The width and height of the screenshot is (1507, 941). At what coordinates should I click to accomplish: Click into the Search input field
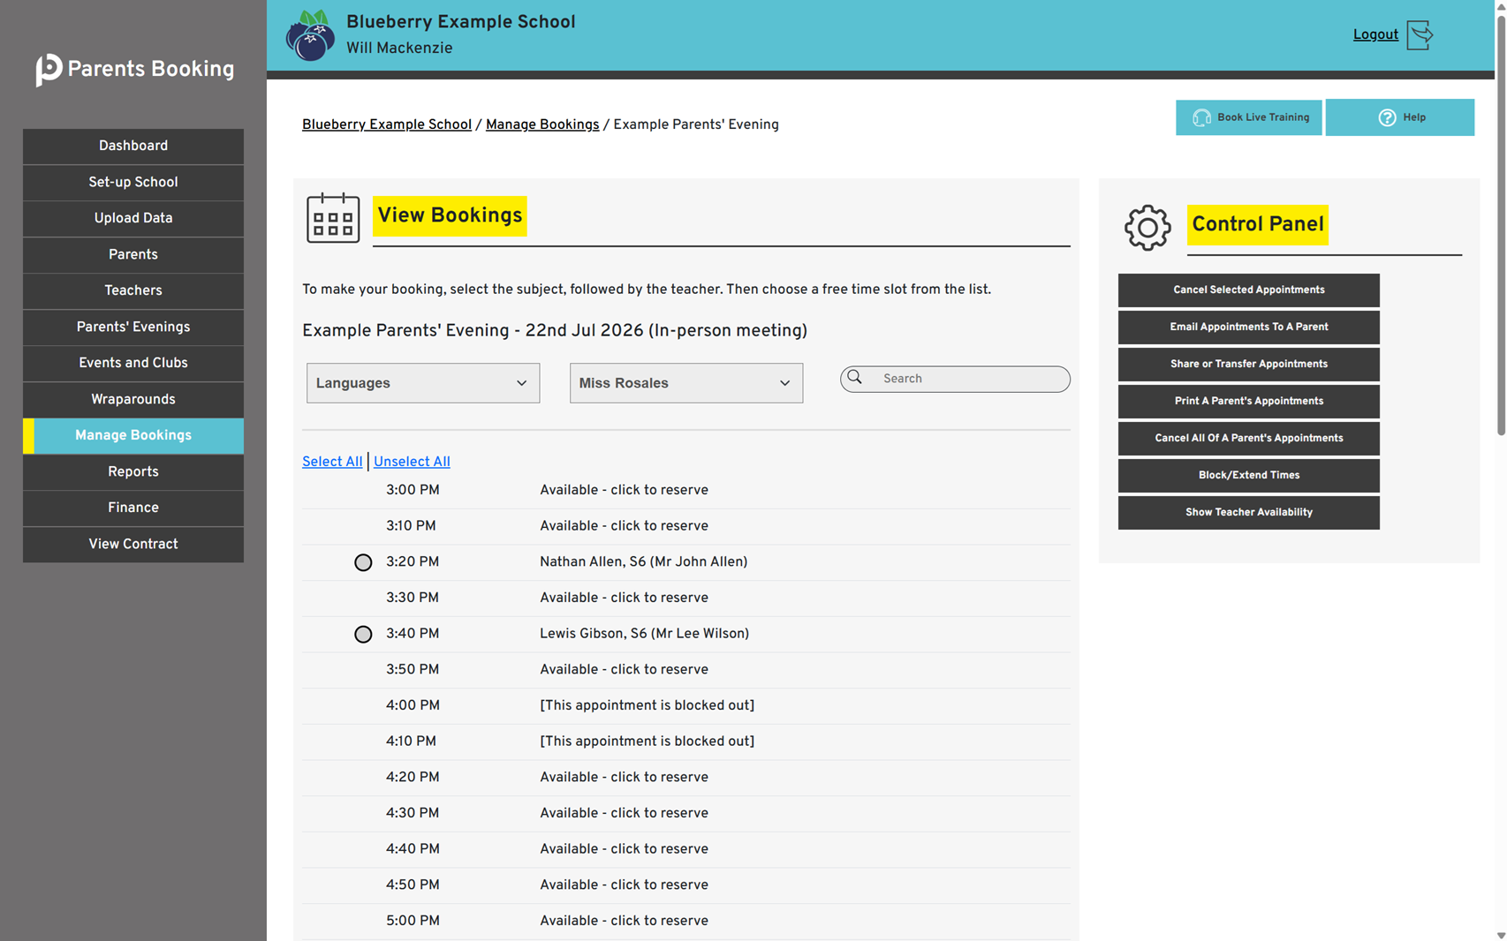955,379
